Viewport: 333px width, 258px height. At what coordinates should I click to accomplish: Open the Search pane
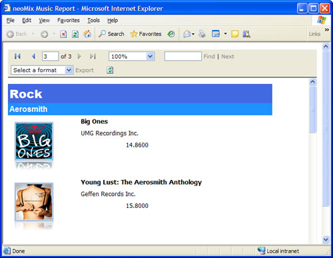point(111,34)
